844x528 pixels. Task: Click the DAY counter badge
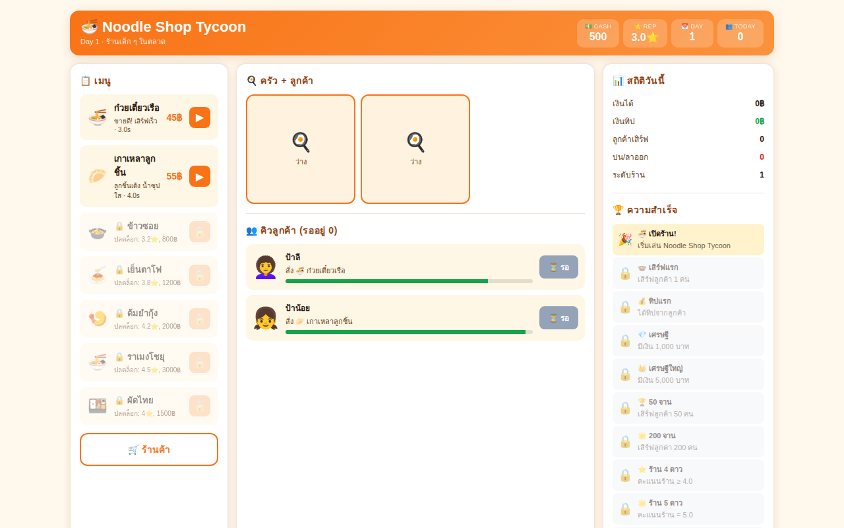point(692,33)
